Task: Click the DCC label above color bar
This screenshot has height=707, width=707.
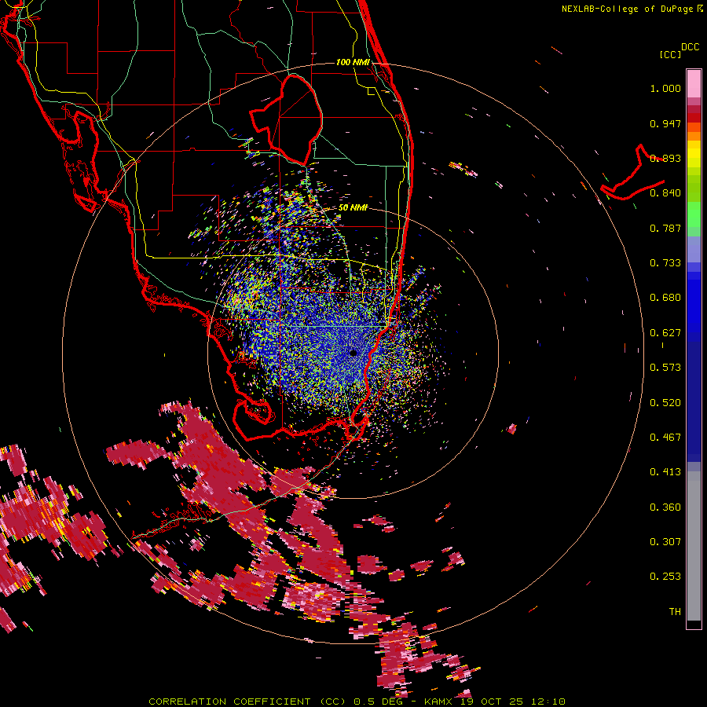Action: point(691,47)
